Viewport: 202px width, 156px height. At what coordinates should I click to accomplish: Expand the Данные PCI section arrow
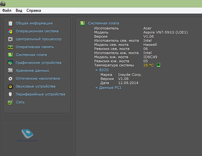tap(97, 88)
